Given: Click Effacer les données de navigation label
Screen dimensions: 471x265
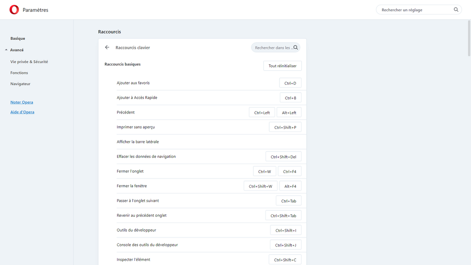Looking at the screenshot, I should tap(146, 156).
